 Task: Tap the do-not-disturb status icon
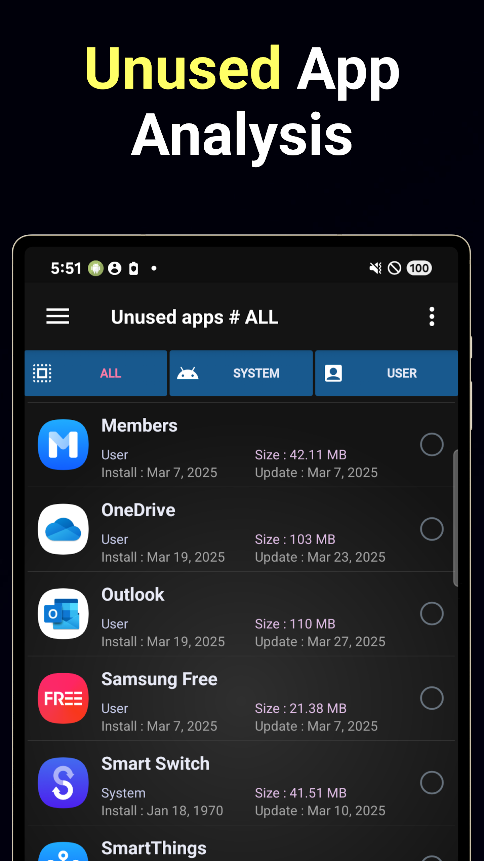[395, 268]
